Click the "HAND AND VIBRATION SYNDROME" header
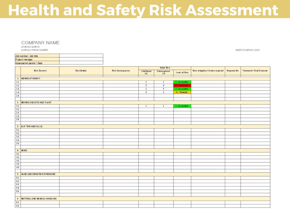 (39, 174)
